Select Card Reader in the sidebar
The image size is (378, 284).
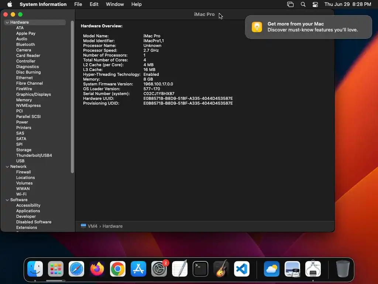[28, 55]
